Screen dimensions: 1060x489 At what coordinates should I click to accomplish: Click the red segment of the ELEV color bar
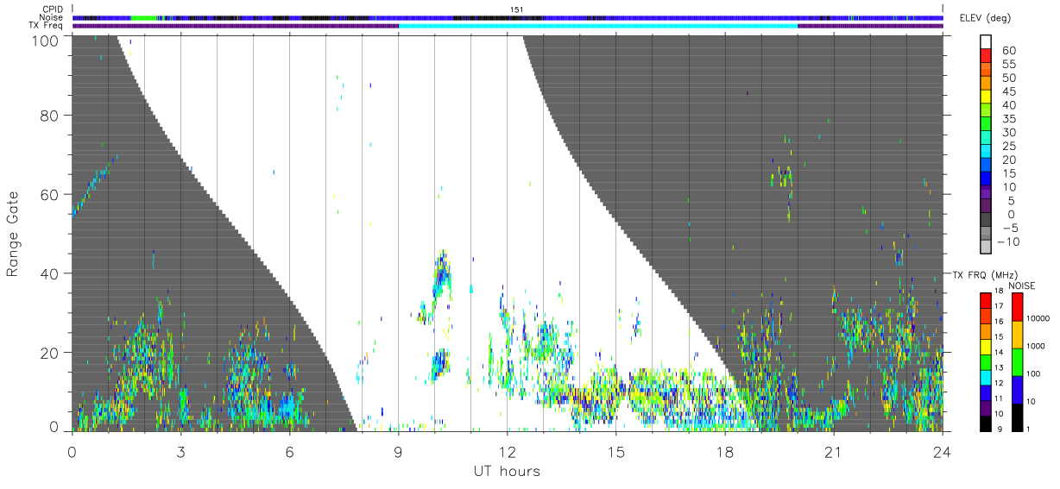986,56
